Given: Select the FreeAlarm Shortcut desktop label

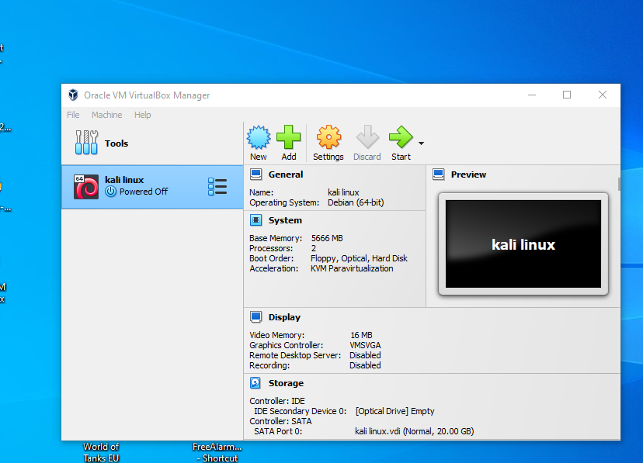Looking at the screenshot, I should coord(217,452).
